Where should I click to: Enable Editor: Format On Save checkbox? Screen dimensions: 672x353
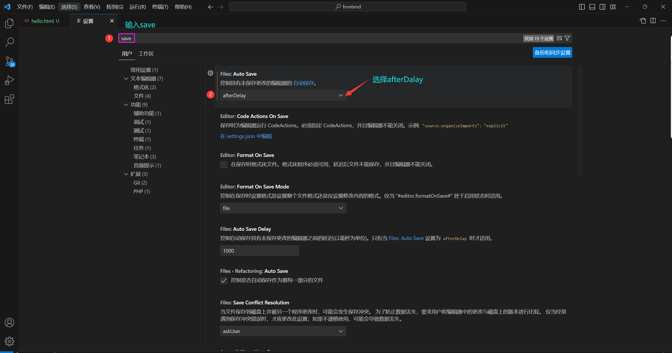point(224,165)
